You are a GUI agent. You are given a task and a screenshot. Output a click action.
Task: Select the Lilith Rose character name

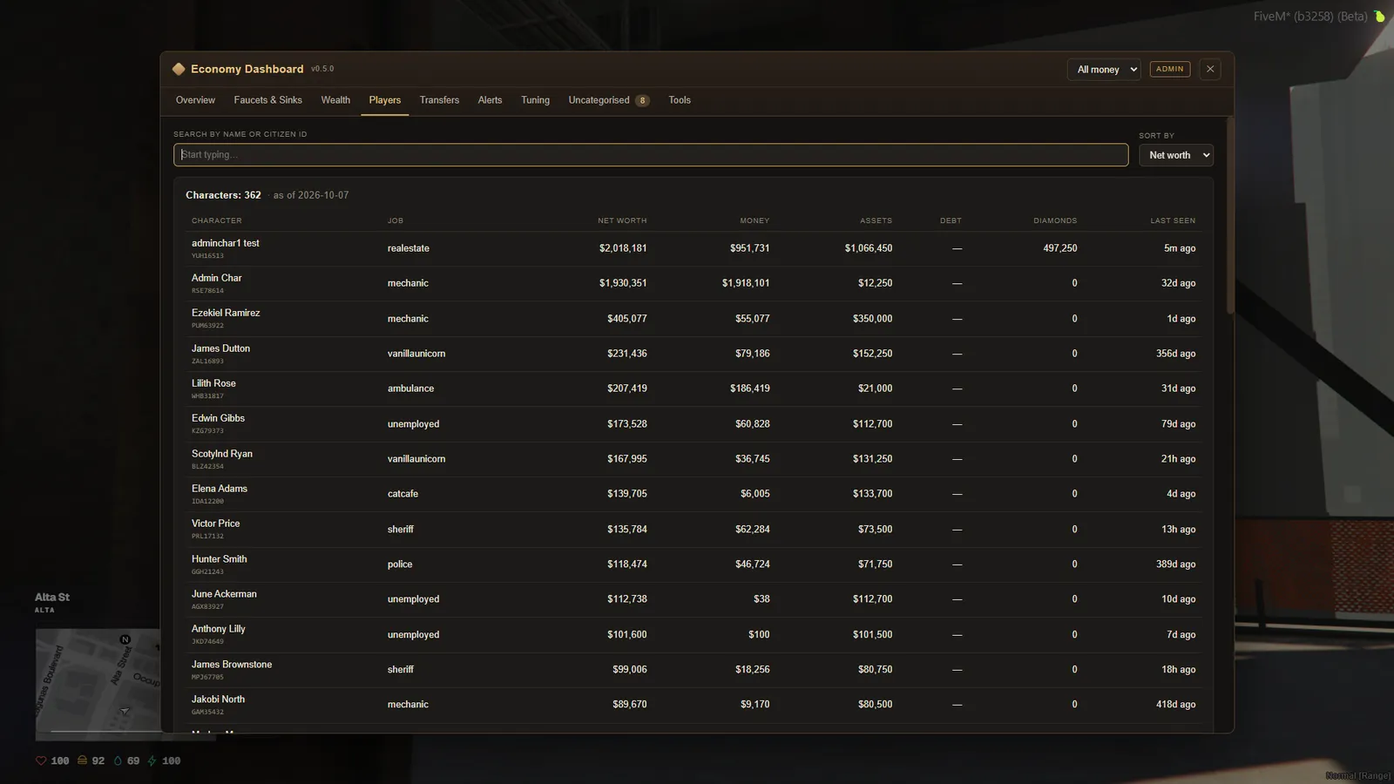(213, 383)
